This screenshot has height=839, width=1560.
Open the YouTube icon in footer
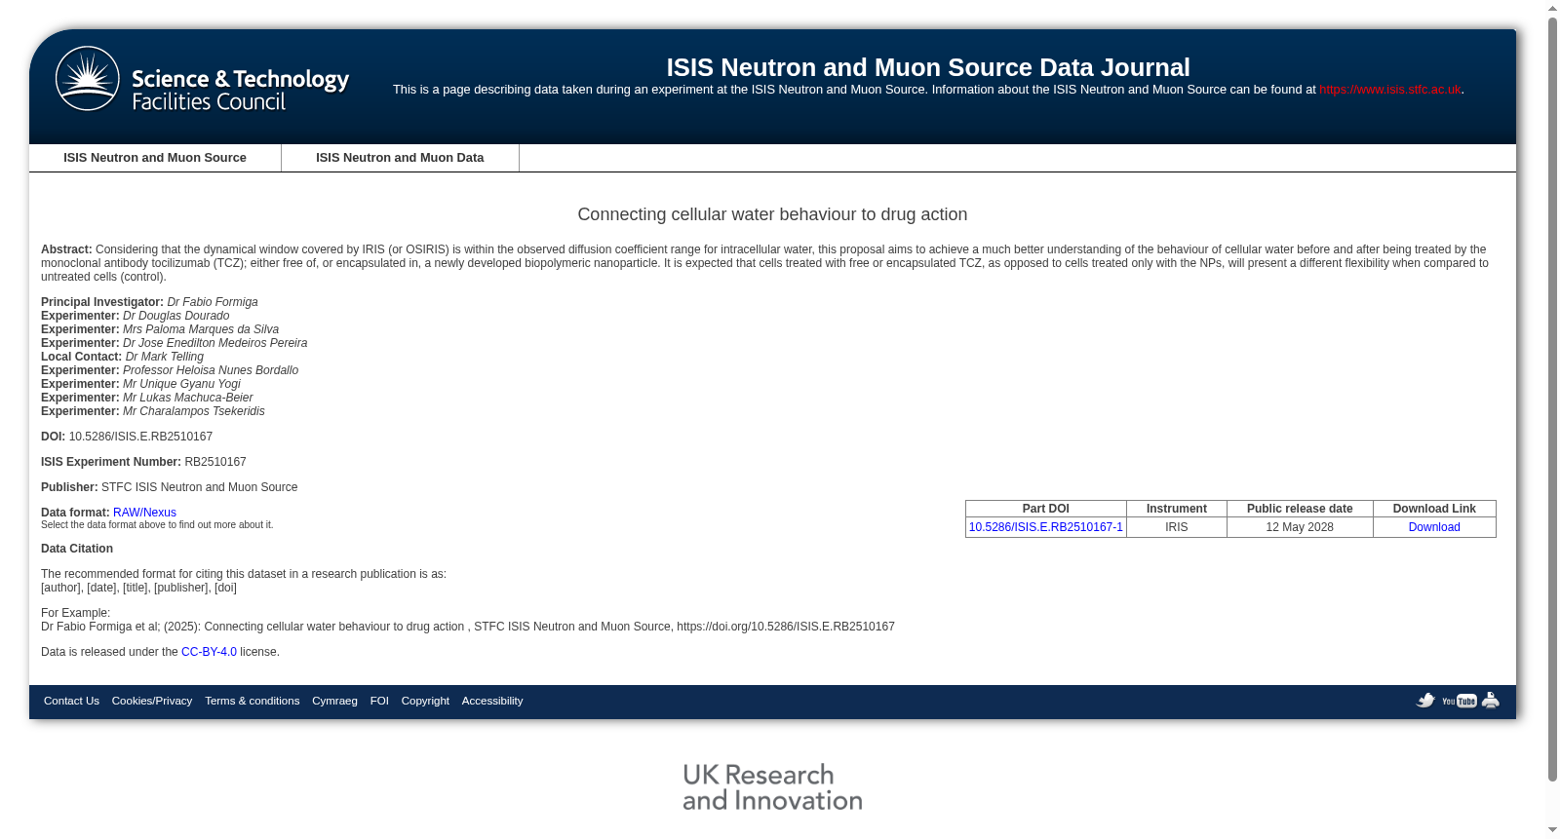tap(1460, 701)
